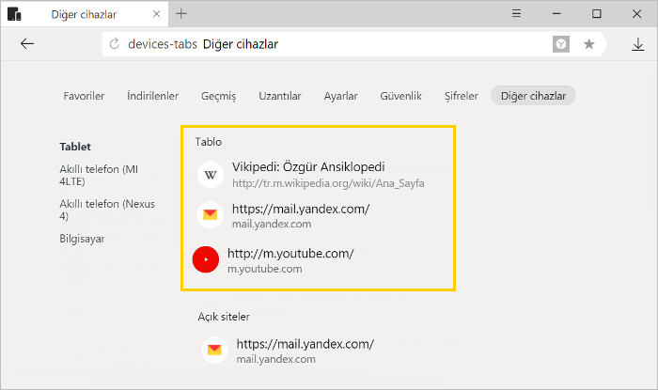Reload the page with the refresh icon
Image resolution: width=658 pixels, height=390 pixels.
pyautogui.click(x=114, y=43)
